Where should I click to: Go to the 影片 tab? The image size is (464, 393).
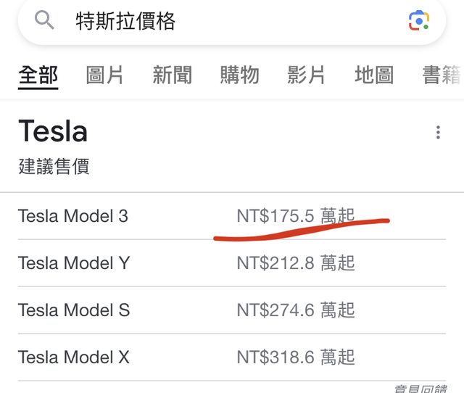(x=306, y=75)
